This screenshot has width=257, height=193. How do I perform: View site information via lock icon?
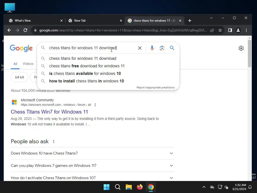click(x=35, y=30)
